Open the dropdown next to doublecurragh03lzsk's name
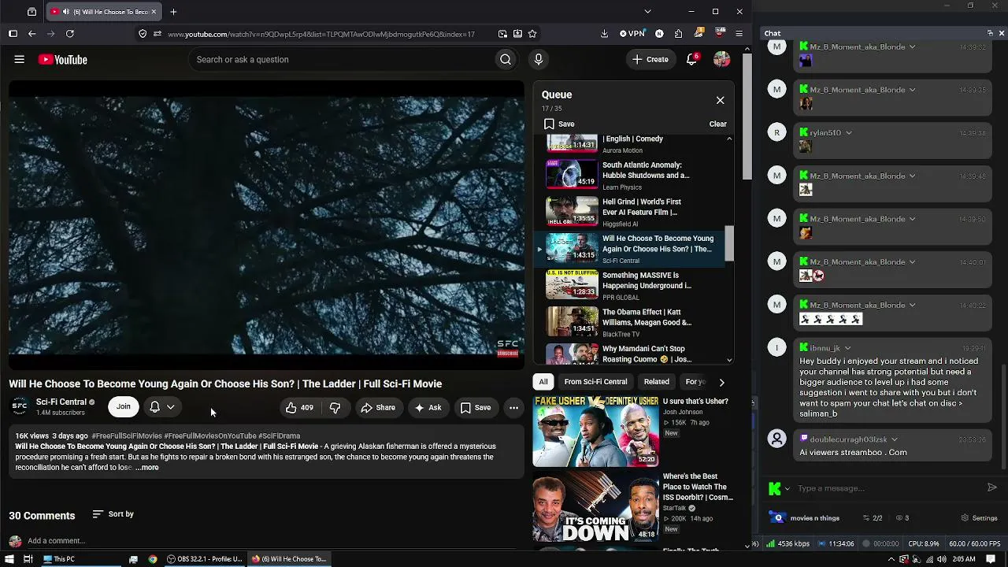Viewport: 1008px width, 567px height. (894, 439)
